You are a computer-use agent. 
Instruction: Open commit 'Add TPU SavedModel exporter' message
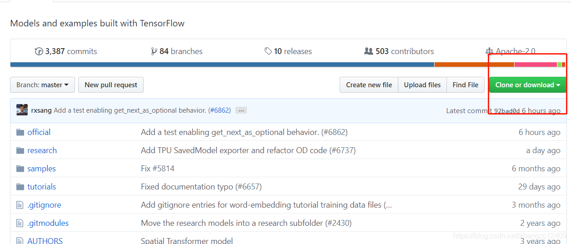point(248,150)
